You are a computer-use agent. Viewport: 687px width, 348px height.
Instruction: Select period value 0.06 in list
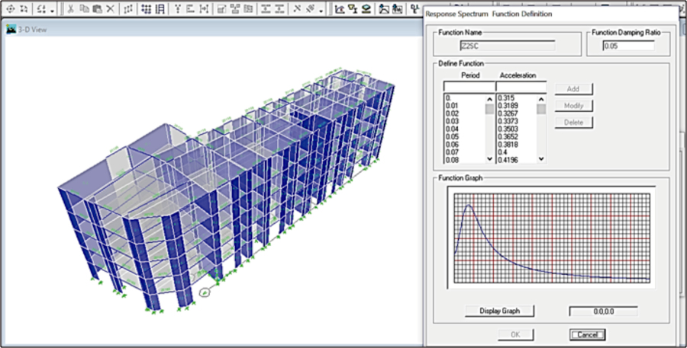tap(452, 145)
